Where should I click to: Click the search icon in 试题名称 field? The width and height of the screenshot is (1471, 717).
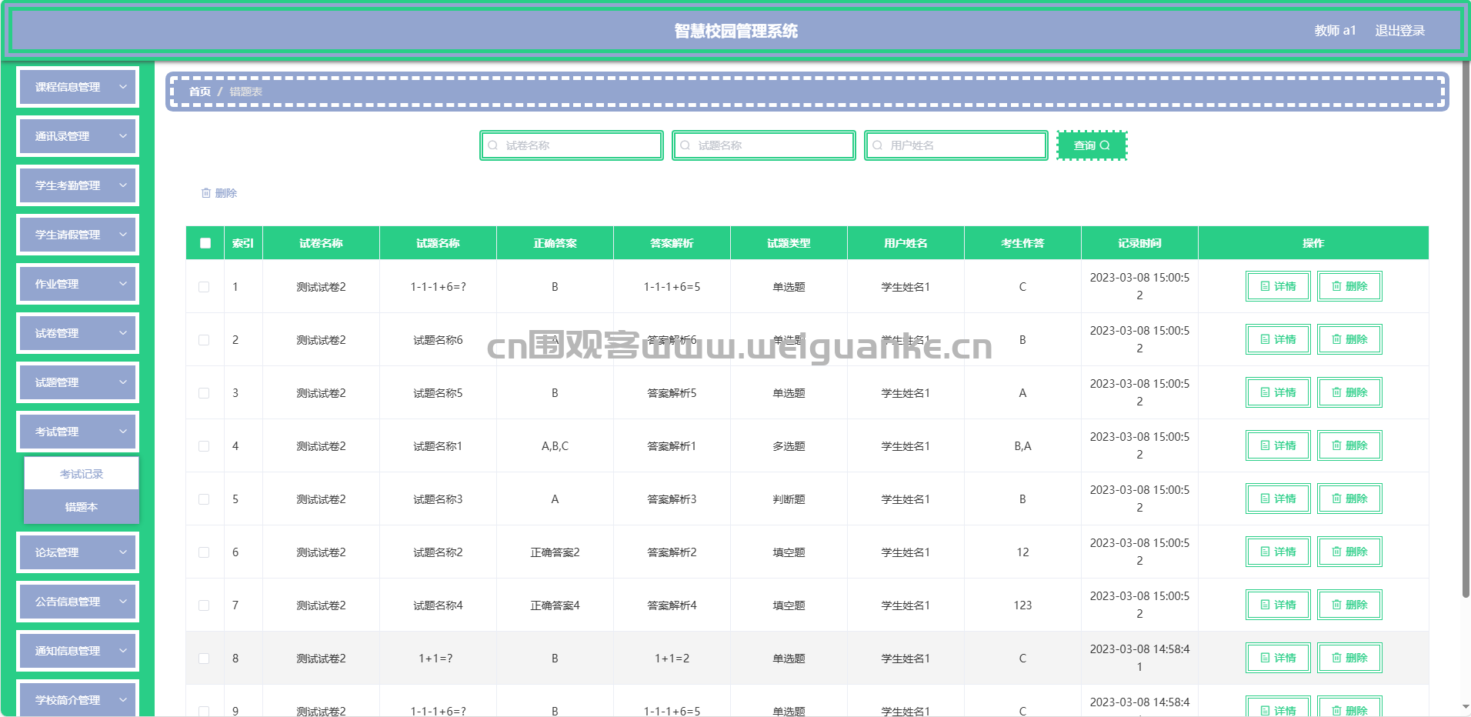click(x=685, y=145)
